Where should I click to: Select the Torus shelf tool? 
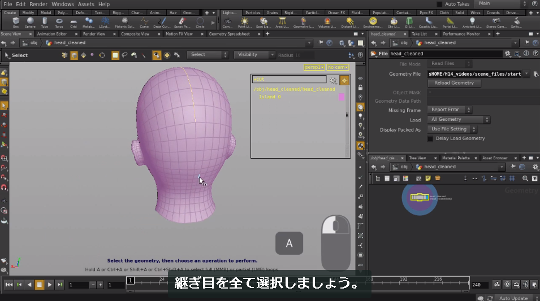tap(59, 23)
